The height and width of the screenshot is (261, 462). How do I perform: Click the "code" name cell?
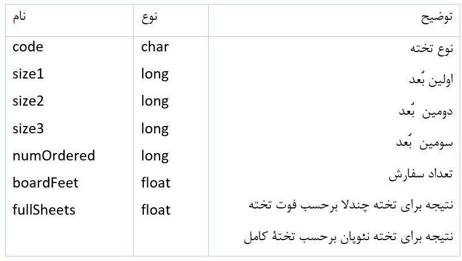click(28, 47)
